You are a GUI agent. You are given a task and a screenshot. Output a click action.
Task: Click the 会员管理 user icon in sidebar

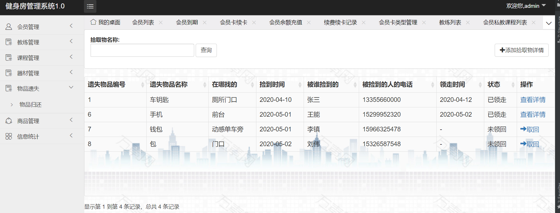(9, 27)
